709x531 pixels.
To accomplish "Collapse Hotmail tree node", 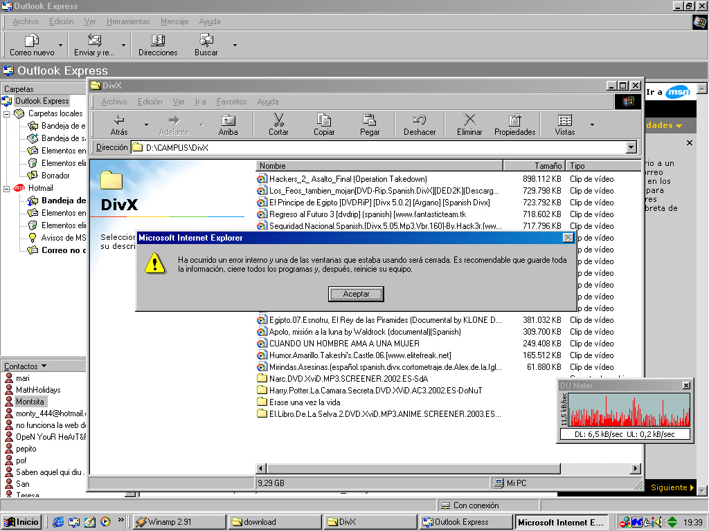I will 7,188.
